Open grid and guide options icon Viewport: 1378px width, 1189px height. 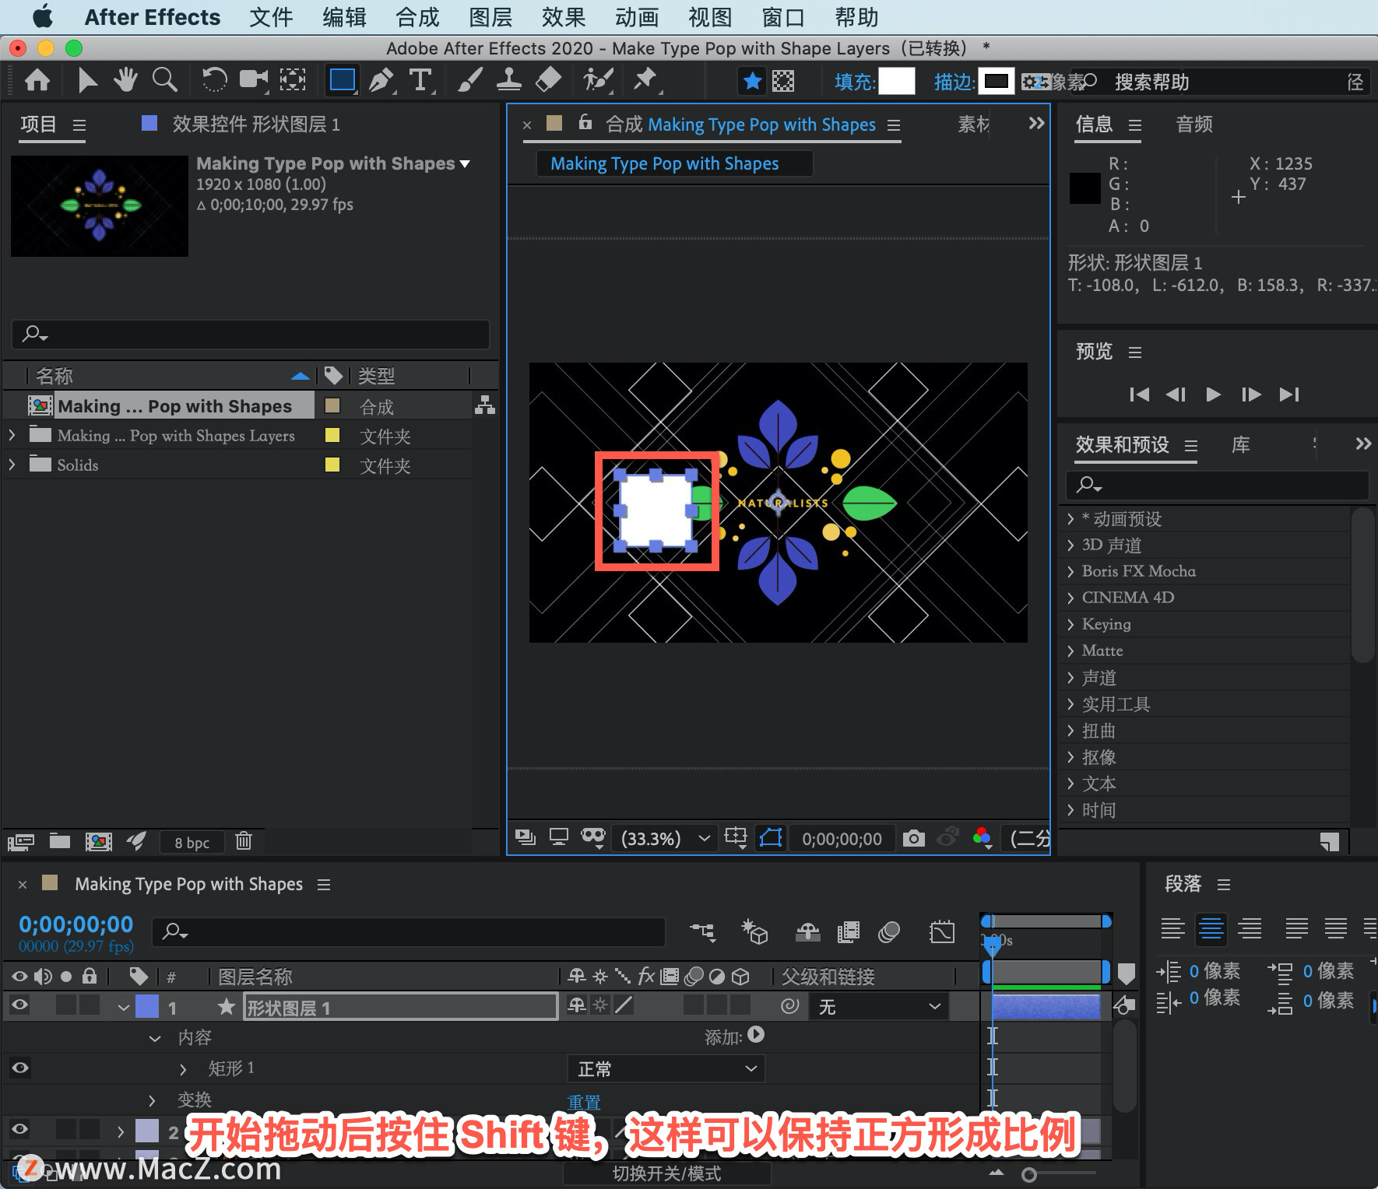736,838
